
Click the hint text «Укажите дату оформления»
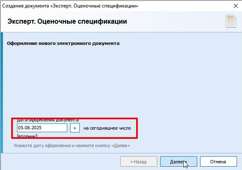coord(72,145)
